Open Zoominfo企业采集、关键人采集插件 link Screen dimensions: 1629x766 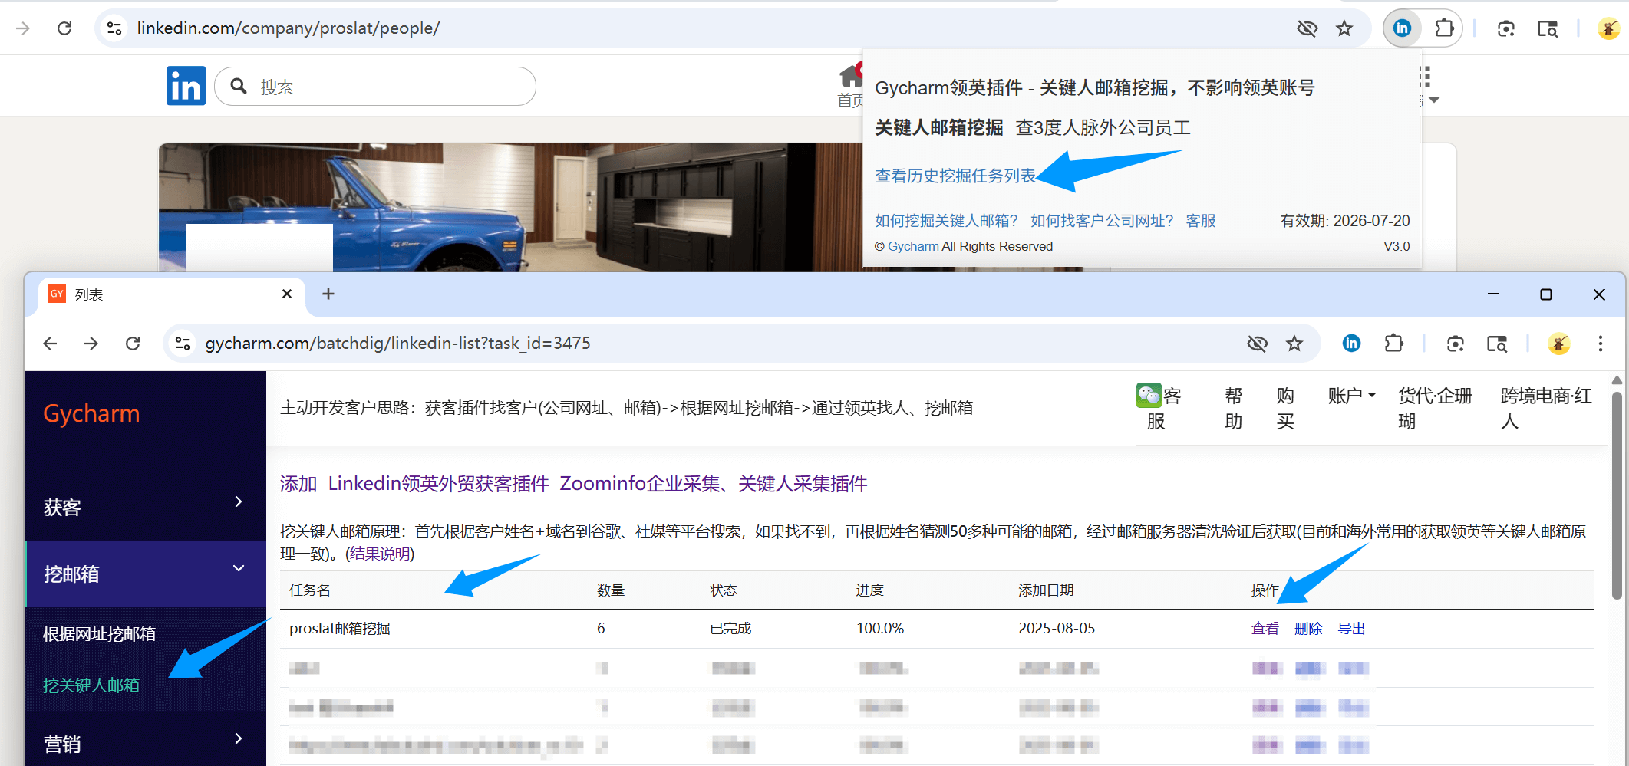point(714,484)
